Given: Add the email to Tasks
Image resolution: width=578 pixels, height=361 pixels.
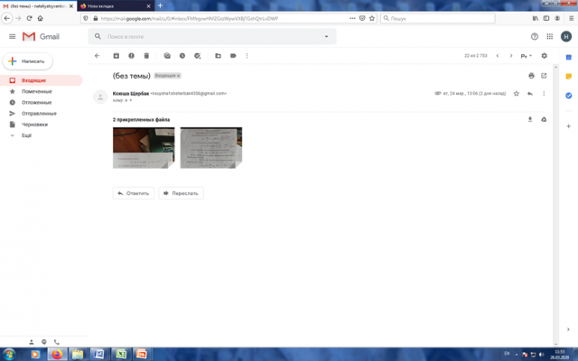Looking at the screenshot, I should pos(197,56).
